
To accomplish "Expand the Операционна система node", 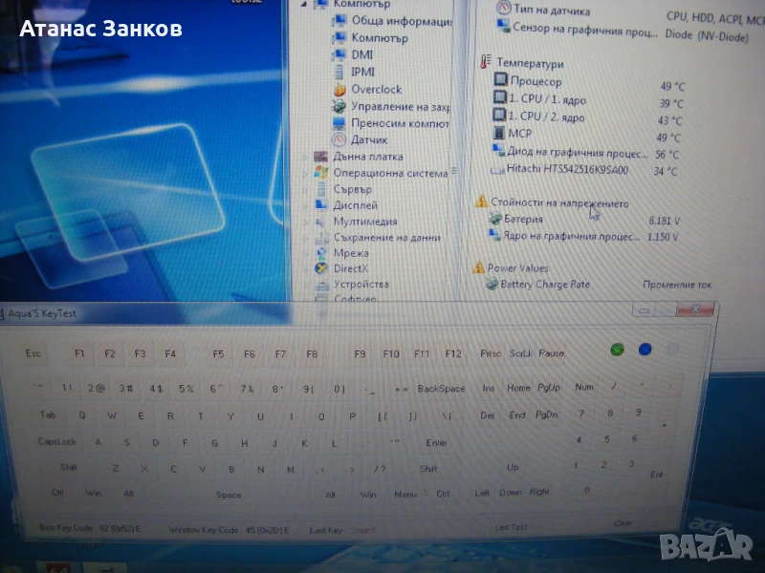I will point(306,173).
